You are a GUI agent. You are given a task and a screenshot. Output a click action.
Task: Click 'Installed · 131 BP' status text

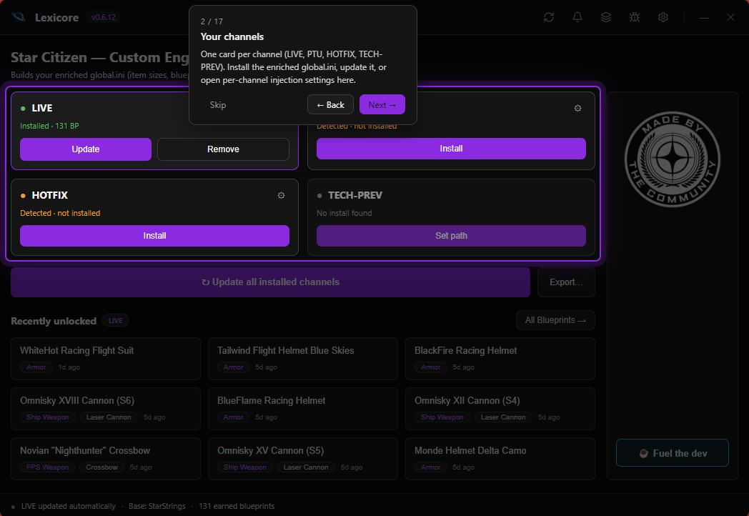pos(49,126)
